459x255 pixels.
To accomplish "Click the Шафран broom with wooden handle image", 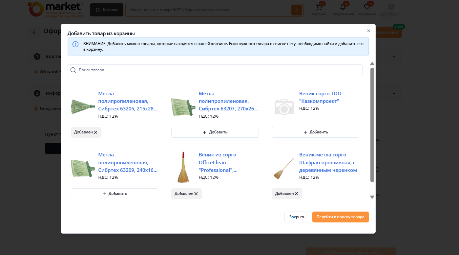I will pyautogui.click(x=284, y=168).
